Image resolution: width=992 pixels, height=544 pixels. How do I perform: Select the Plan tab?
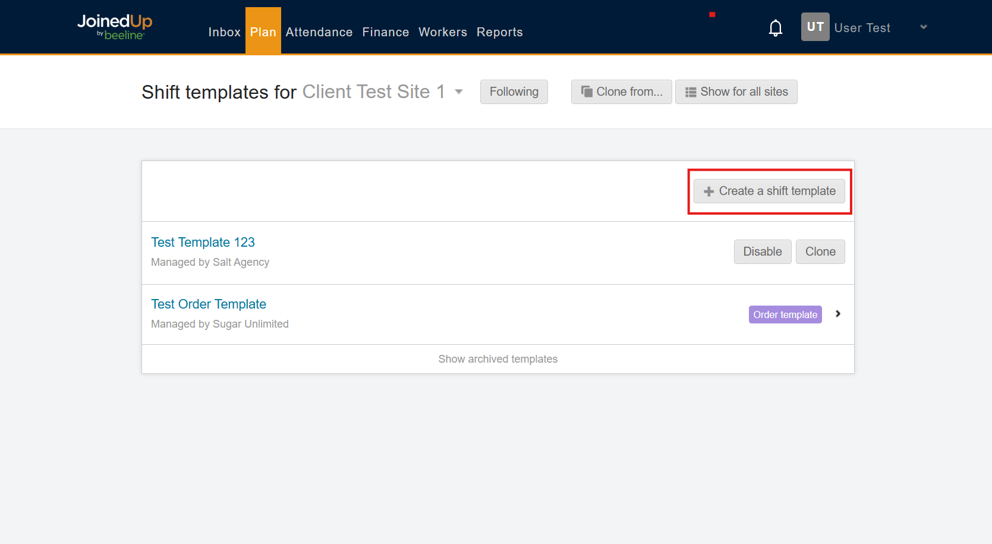(x=263, y=32)
